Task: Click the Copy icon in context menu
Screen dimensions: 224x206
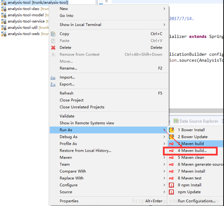Action: tap(53, 34)
